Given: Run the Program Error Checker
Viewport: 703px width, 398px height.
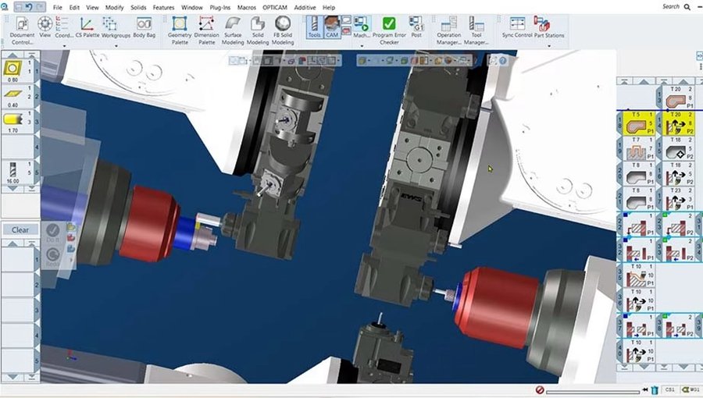Looking at the screenshot, I should (x=389, y=30).
